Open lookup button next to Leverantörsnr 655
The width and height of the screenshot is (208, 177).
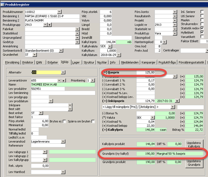pyautogui.click(x=59, y=80)
